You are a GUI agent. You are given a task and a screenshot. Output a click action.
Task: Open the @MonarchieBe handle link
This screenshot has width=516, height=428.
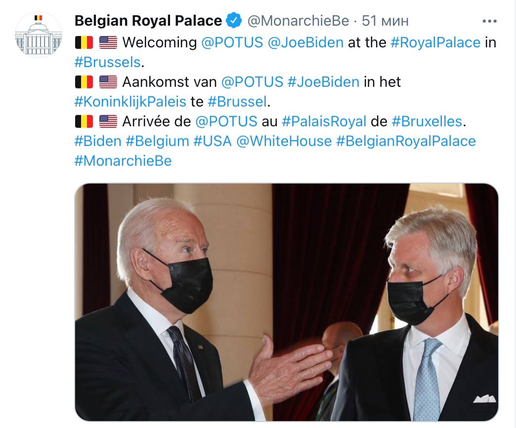click(x=298, y=21)
